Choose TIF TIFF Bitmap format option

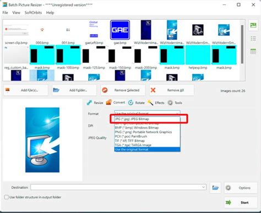147,141
